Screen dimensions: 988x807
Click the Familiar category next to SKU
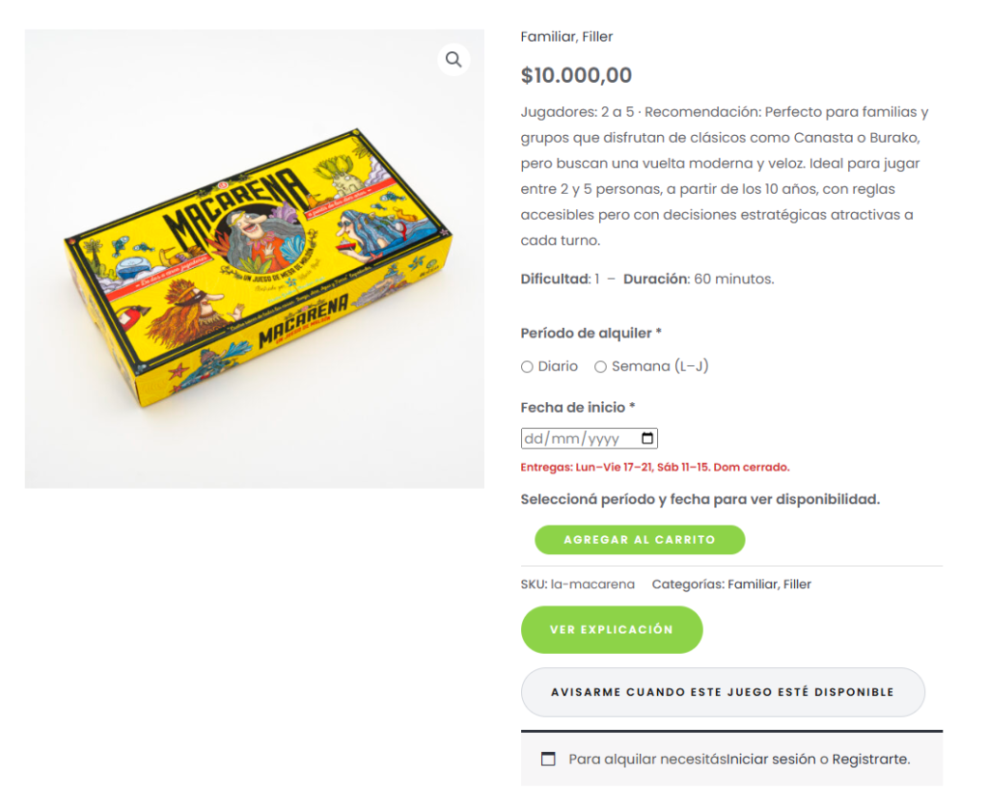tap(753, 584)
